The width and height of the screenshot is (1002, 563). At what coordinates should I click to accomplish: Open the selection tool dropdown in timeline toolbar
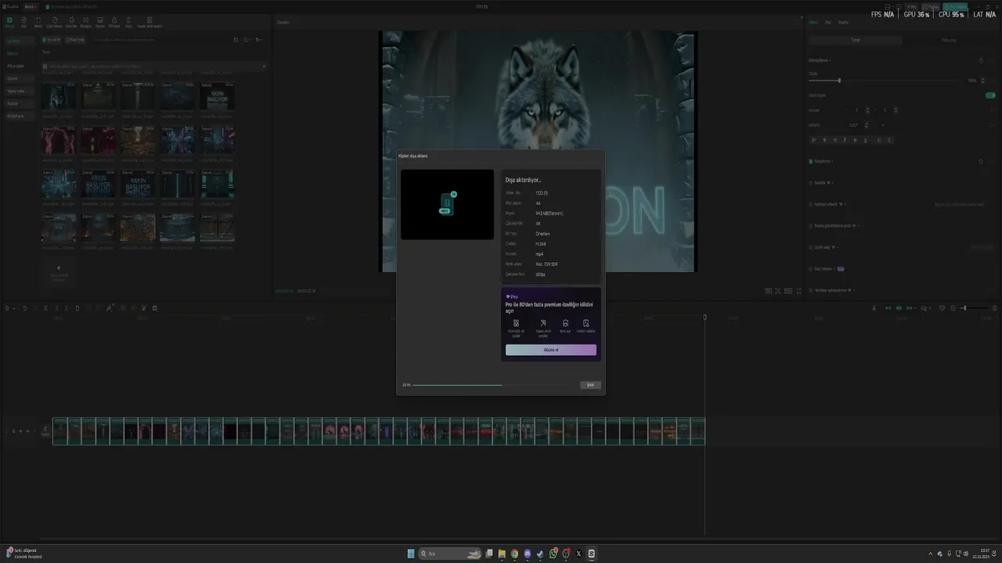(14, 308)
